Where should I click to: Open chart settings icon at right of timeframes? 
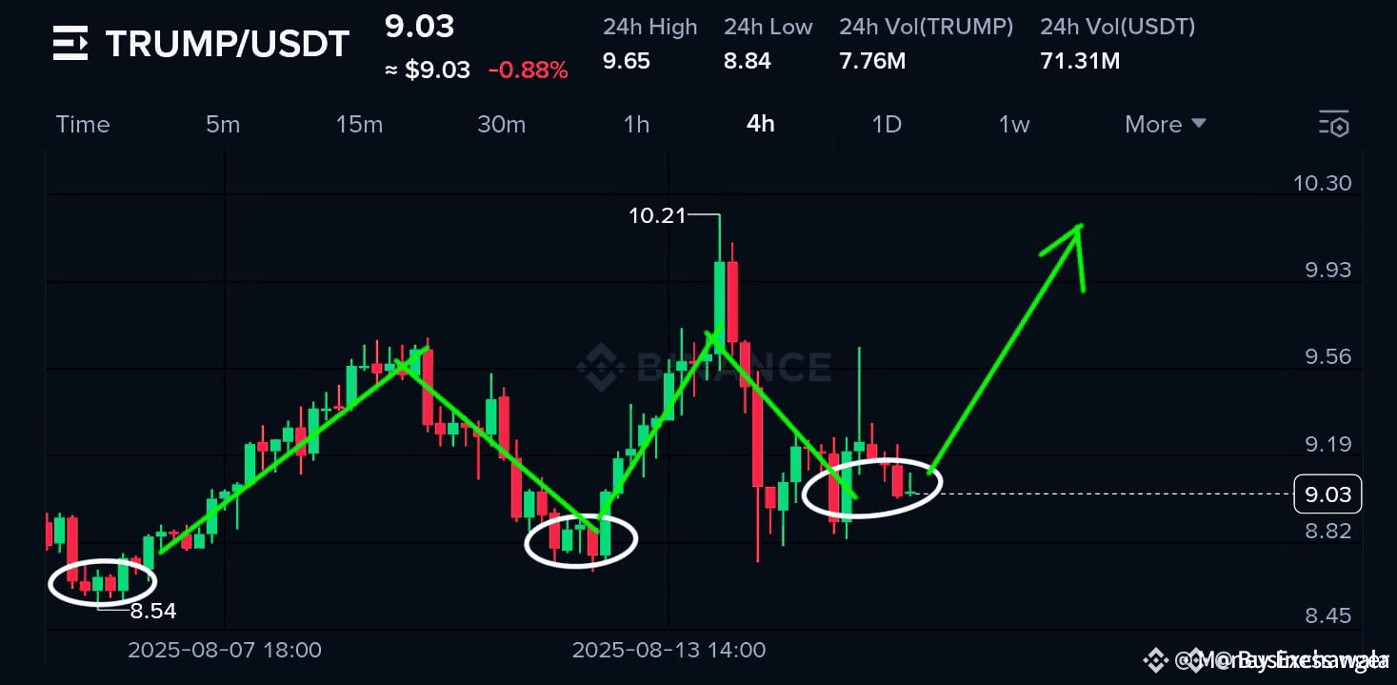pyautogui.click(x=1333, y=123)
